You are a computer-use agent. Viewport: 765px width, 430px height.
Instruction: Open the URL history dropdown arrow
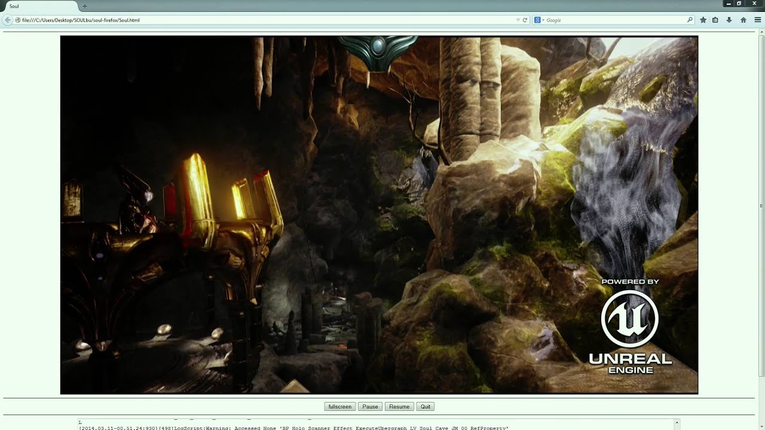click(x=518, y=20)
